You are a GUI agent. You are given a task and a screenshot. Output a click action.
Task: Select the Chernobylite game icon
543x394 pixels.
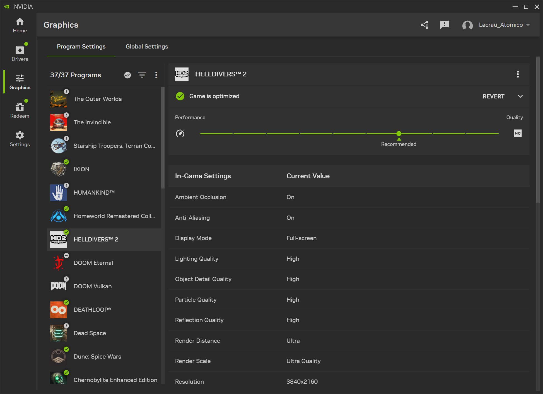click(59, 378)
